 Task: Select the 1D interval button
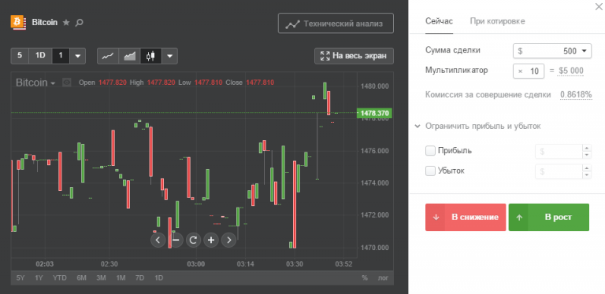coord(40,56)
